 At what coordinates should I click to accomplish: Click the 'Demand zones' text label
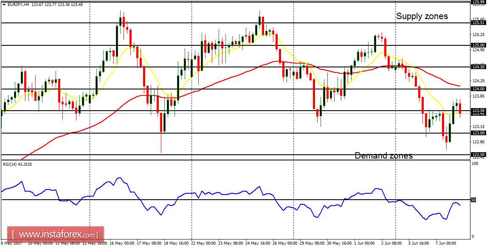(383, 156)
